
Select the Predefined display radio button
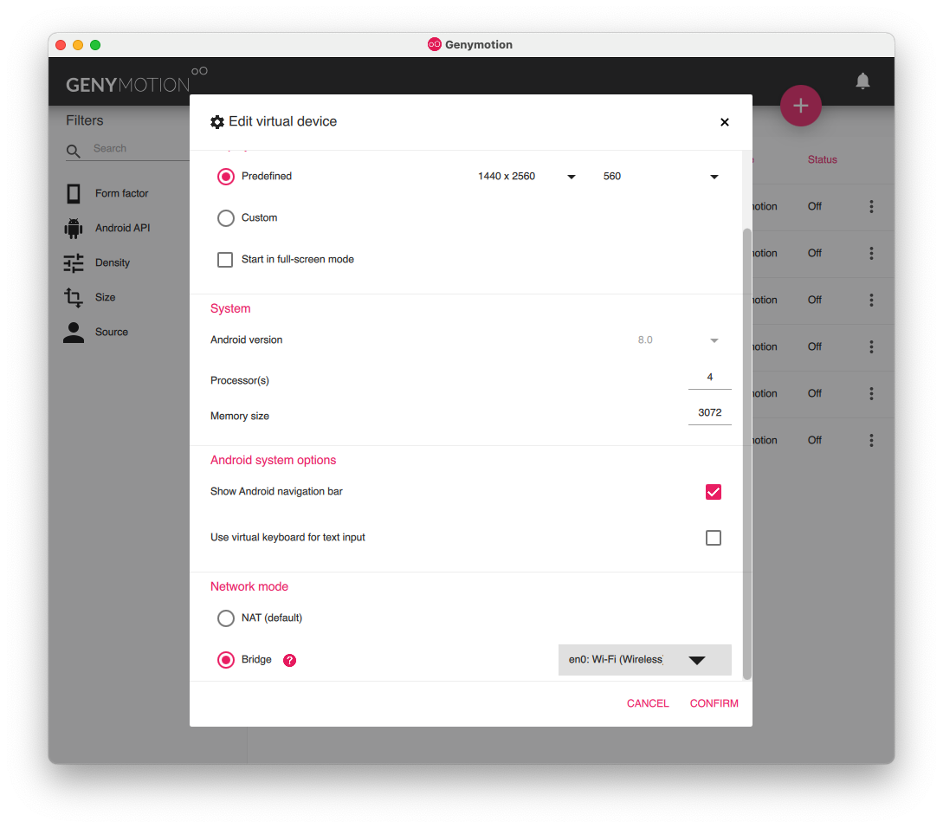(225, 177)
